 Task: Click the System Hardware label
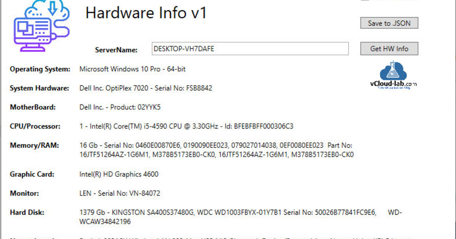(x=40, y=88)
